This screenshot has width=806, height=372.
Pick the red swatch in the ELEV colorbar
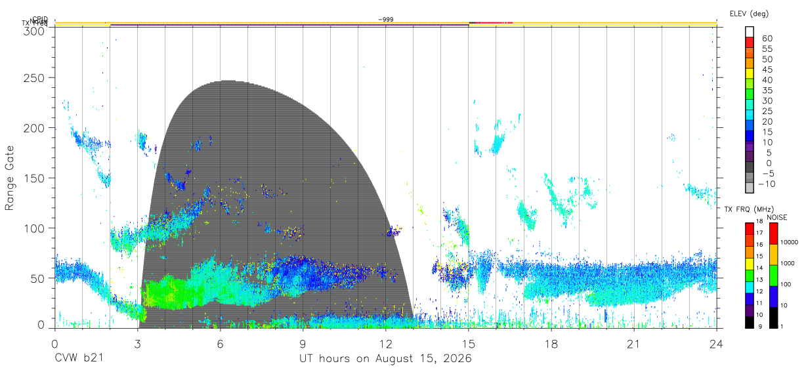pyautogui.click(x=750, y=41)
